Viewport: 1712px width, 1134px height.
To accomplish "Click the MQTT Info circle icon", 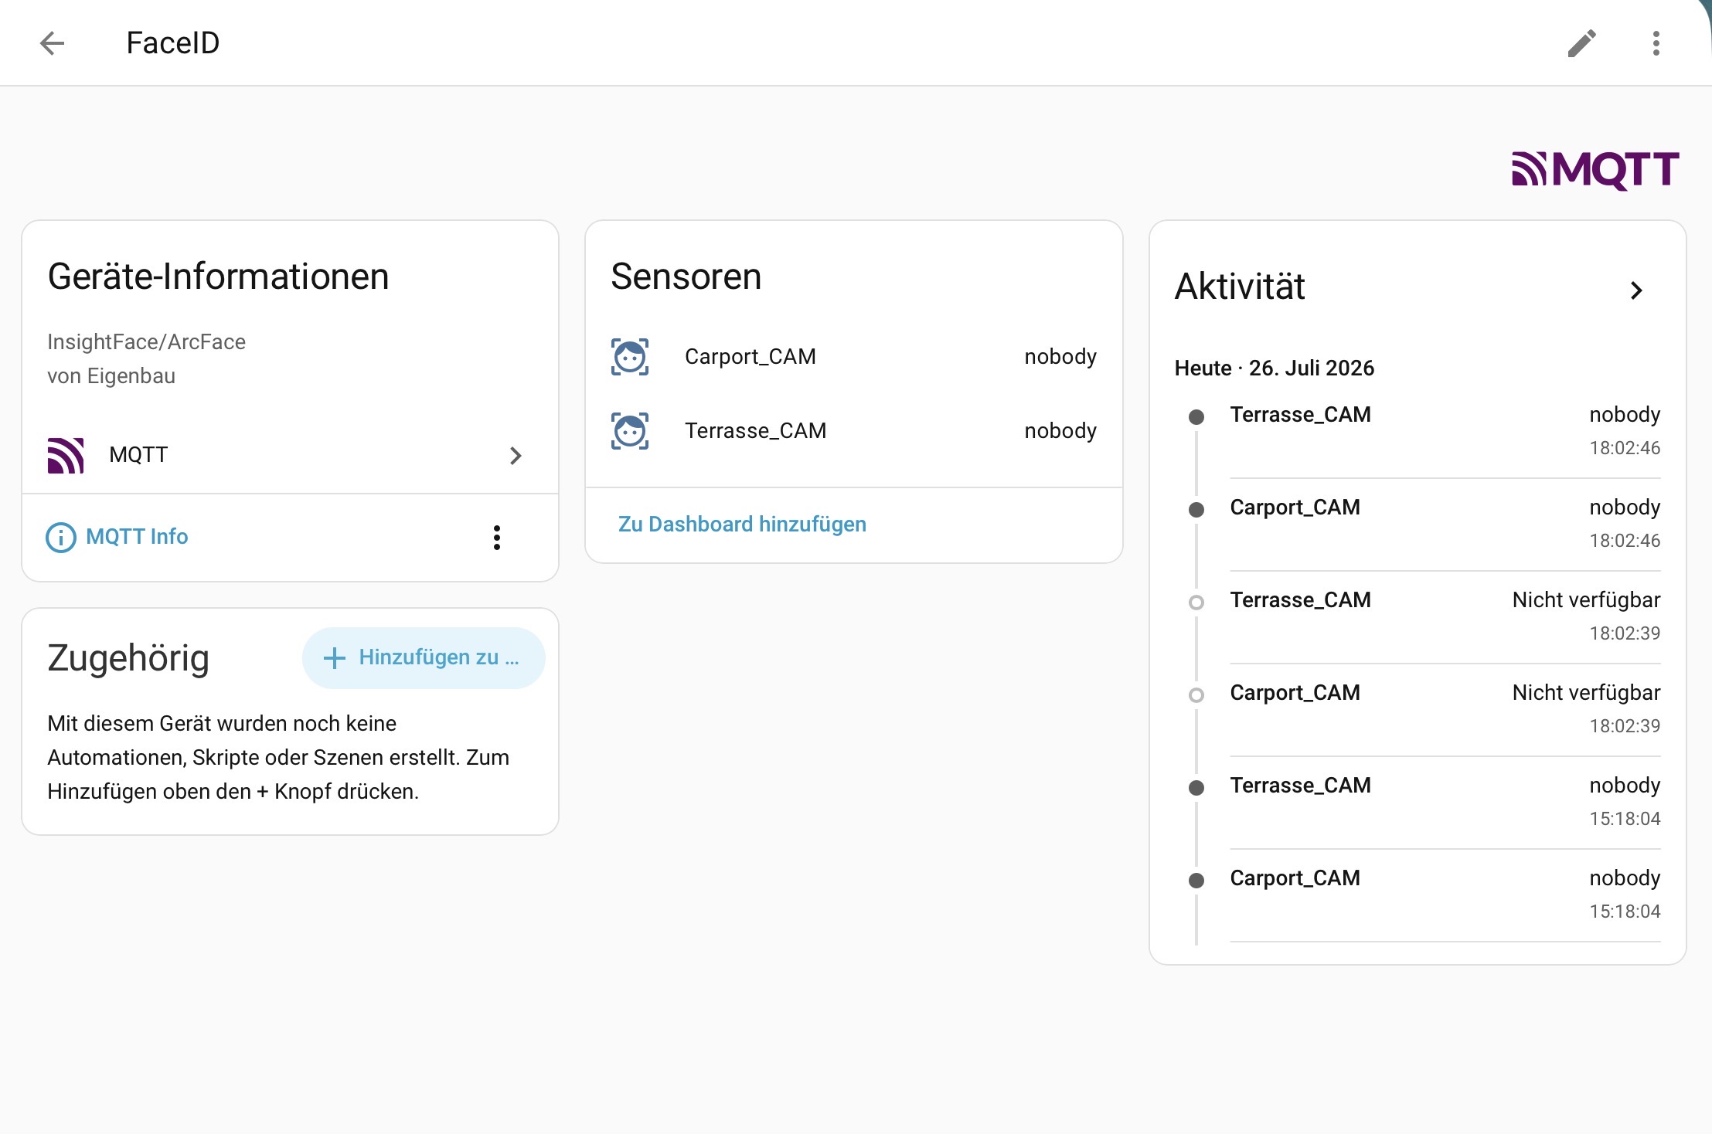I will tap(61, 537).
